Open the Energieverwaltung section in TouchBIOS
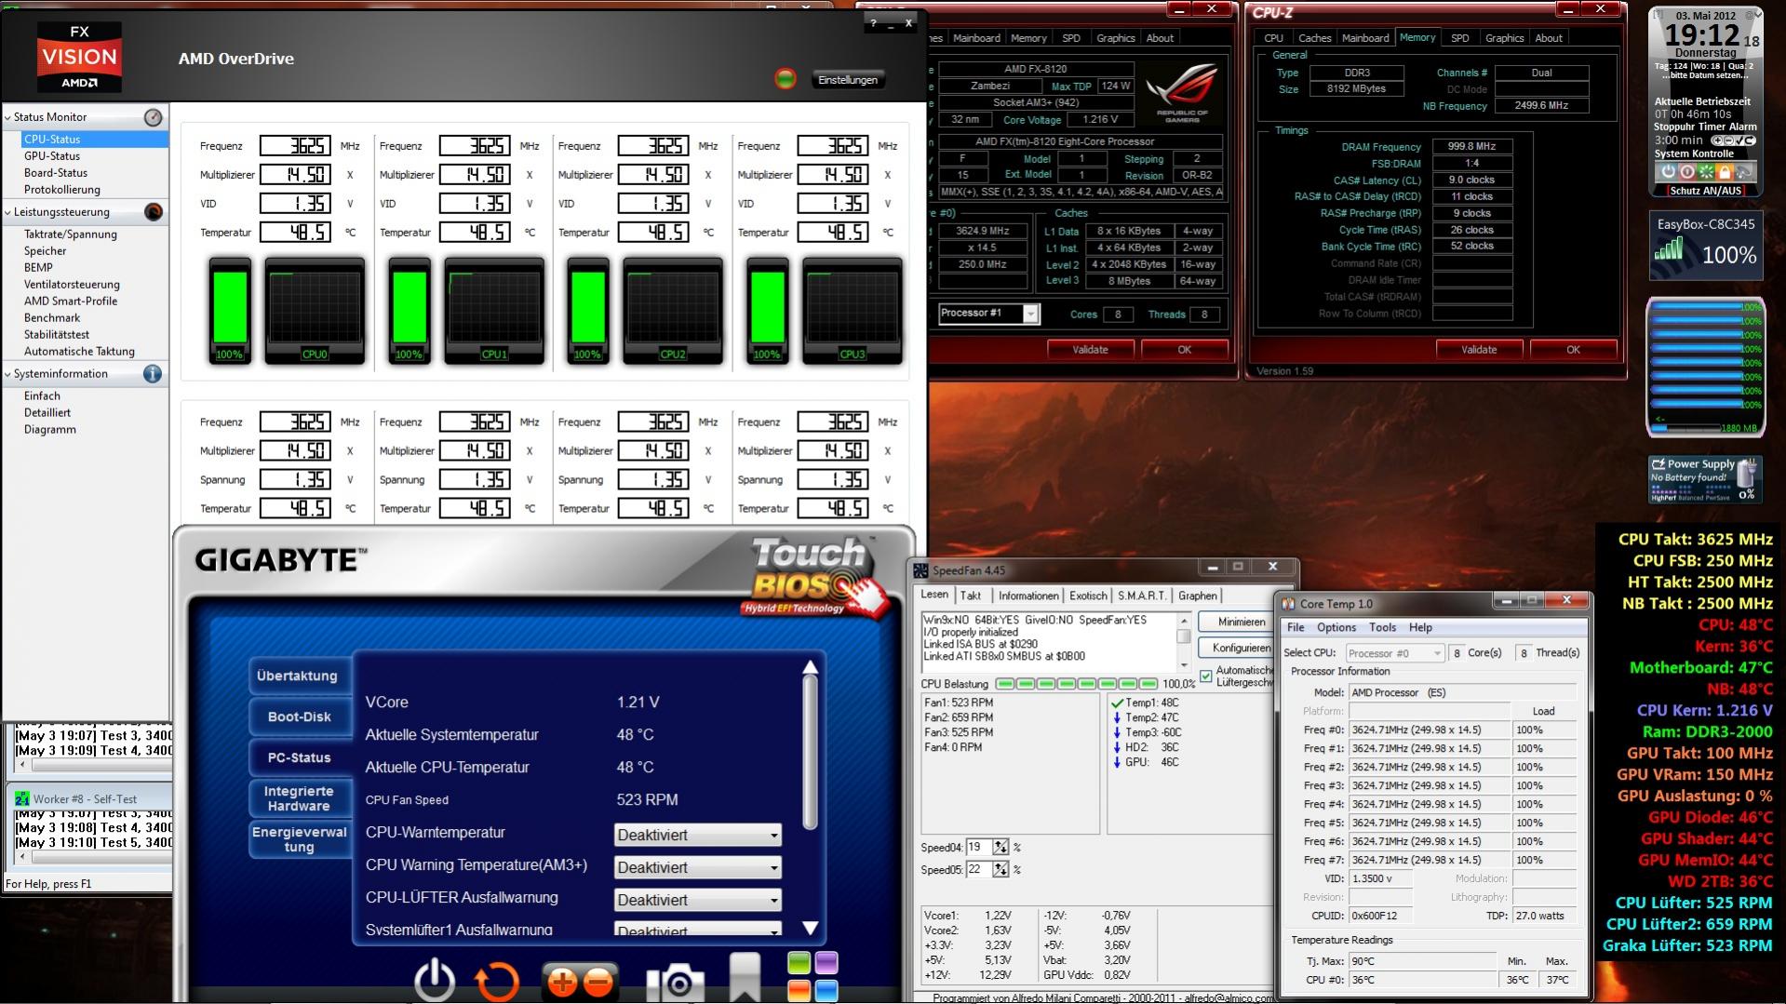The width and height of the screenshot is (1786, 1004). click(x=299, y=839)
